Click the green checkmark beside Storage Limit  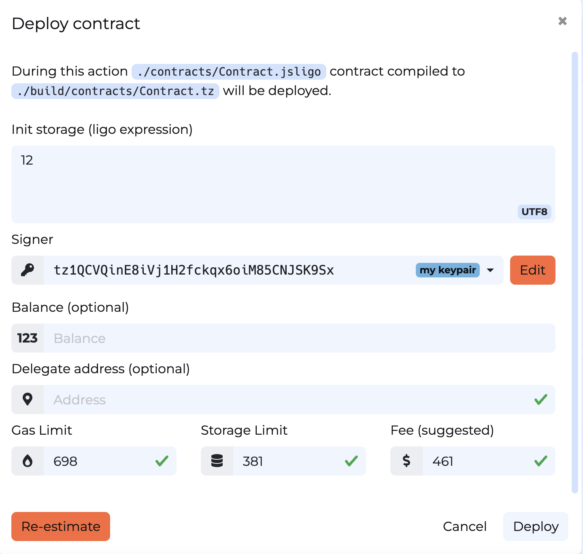pyautogui.click(x=351, y=461)
